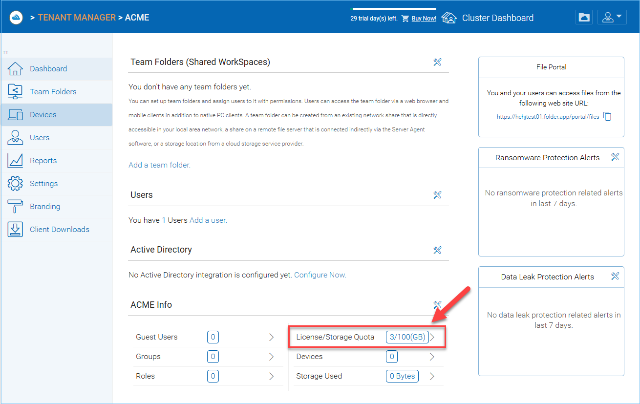640x404 pixels.
Task: Click the Settings gear icon
Action: (15, 184)
